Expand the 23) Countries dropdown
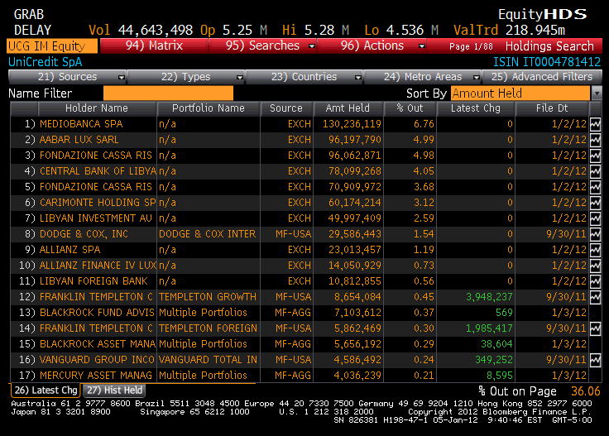The image size is (609, 436). click(358, 77)
